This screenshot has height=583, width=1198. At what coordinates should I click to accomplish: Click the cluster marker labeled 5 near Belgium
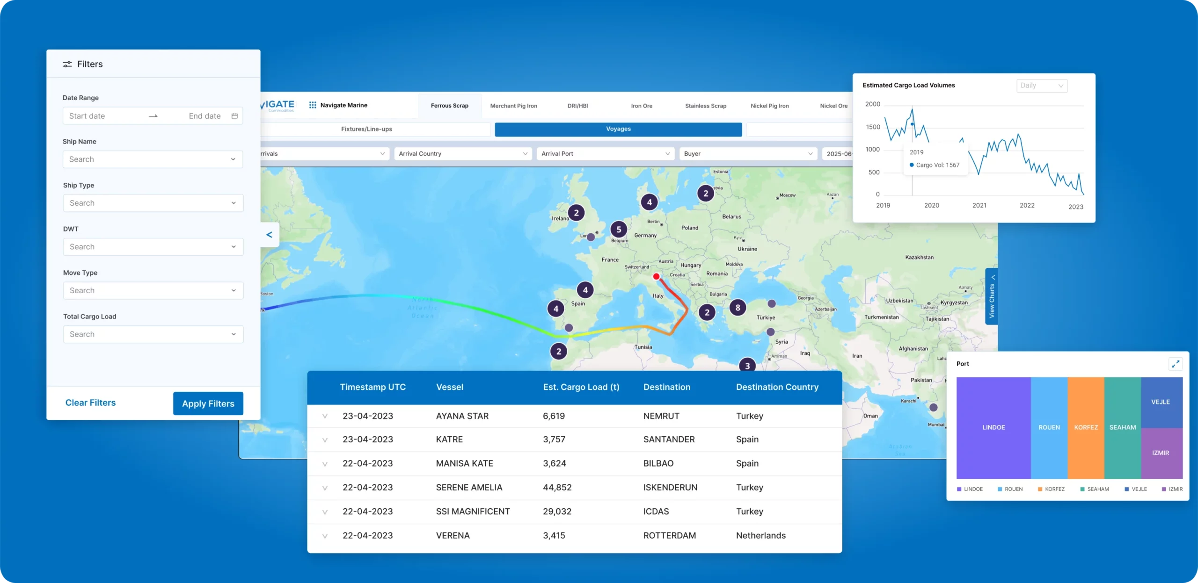619,230
